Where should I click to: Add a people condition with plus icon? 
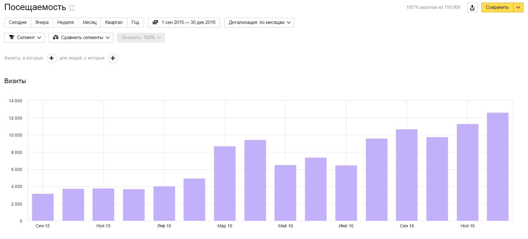[113, 58]
